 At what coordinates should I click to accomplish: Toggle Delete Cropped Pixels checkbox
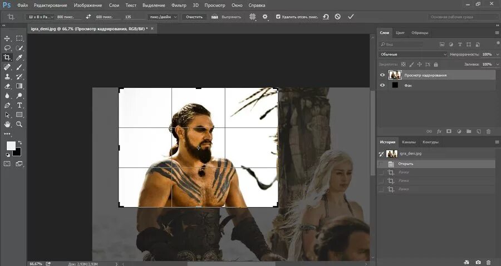[278, 17]
